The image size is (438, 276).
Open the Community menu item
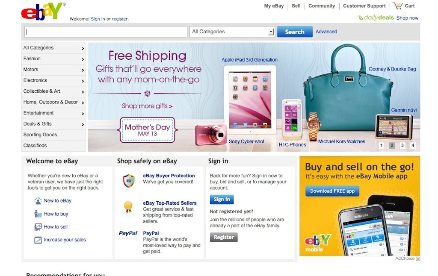pos(322,6)
